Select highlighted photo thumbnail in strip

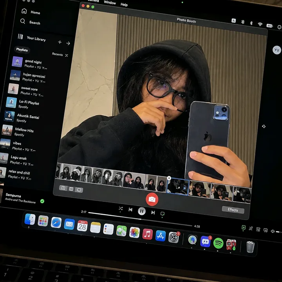178,187
